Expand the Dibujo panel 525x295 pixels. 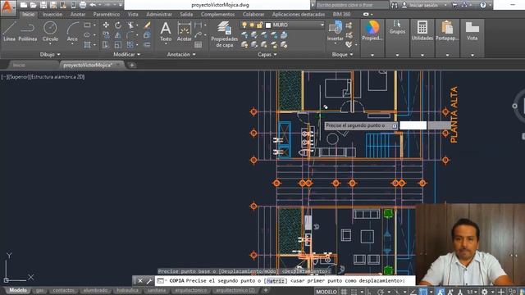[50, 54]
